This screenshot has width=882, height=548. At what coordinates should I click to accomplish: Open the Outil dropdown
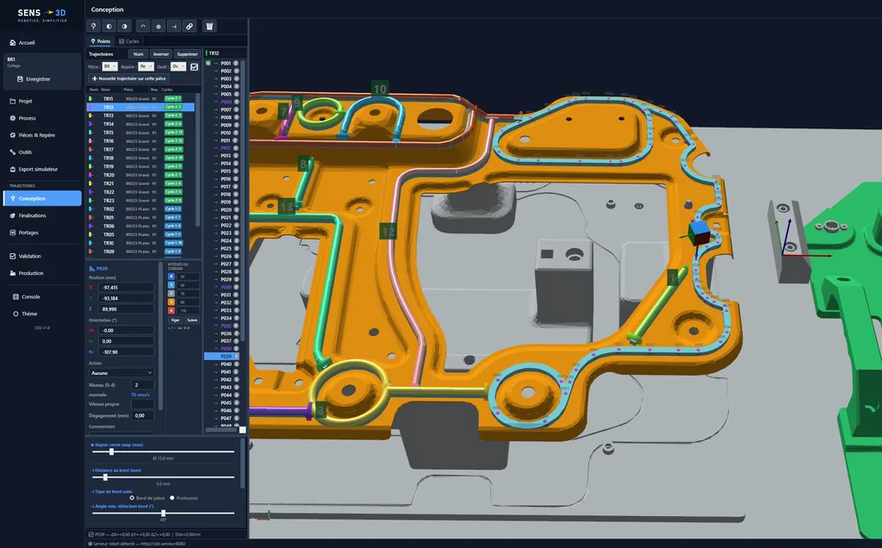click(178, 66)
